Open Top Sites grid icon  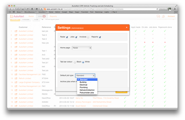(x=14, y=12)
